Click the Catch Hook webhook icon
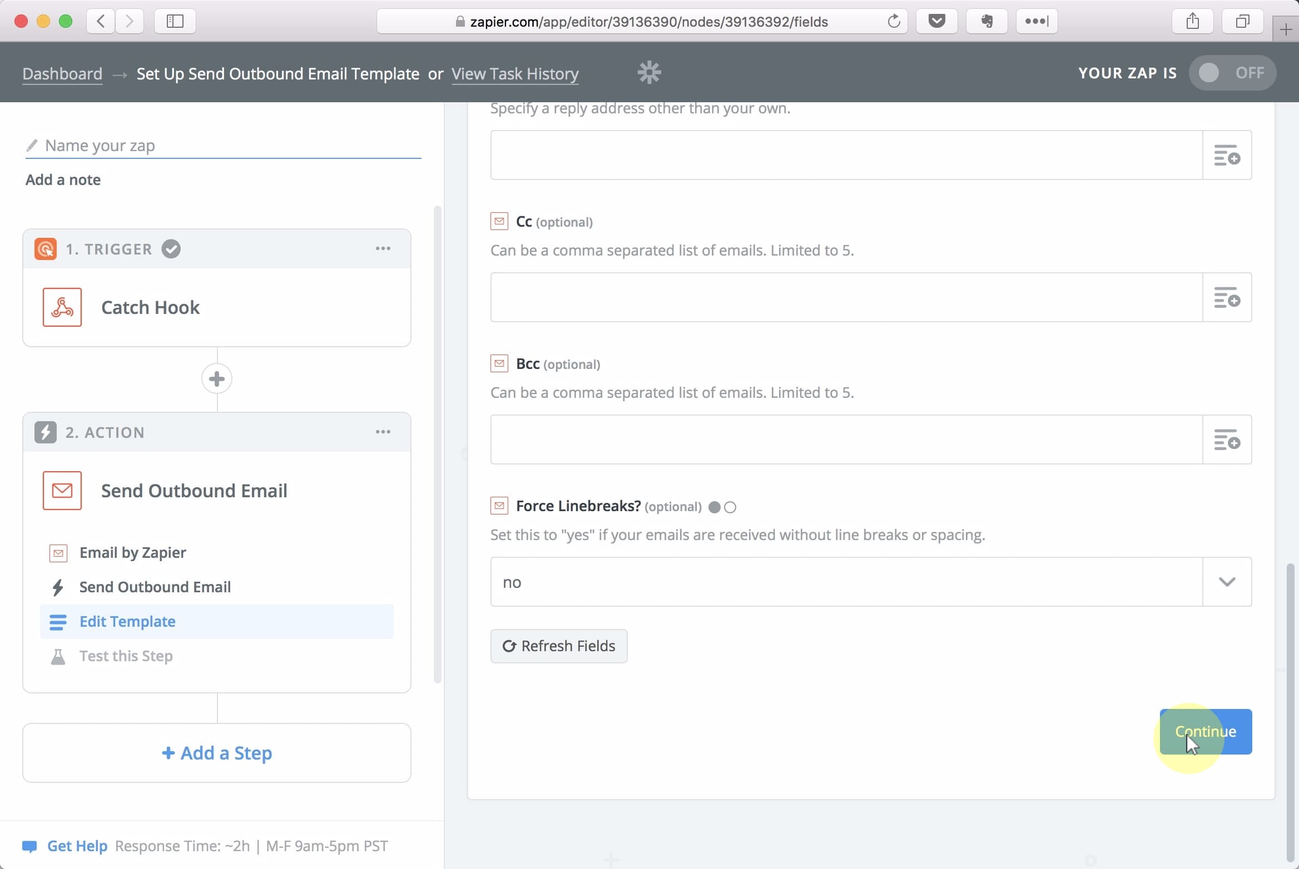The height and width of the screenshot is (869, 1299). click(62, 307)
